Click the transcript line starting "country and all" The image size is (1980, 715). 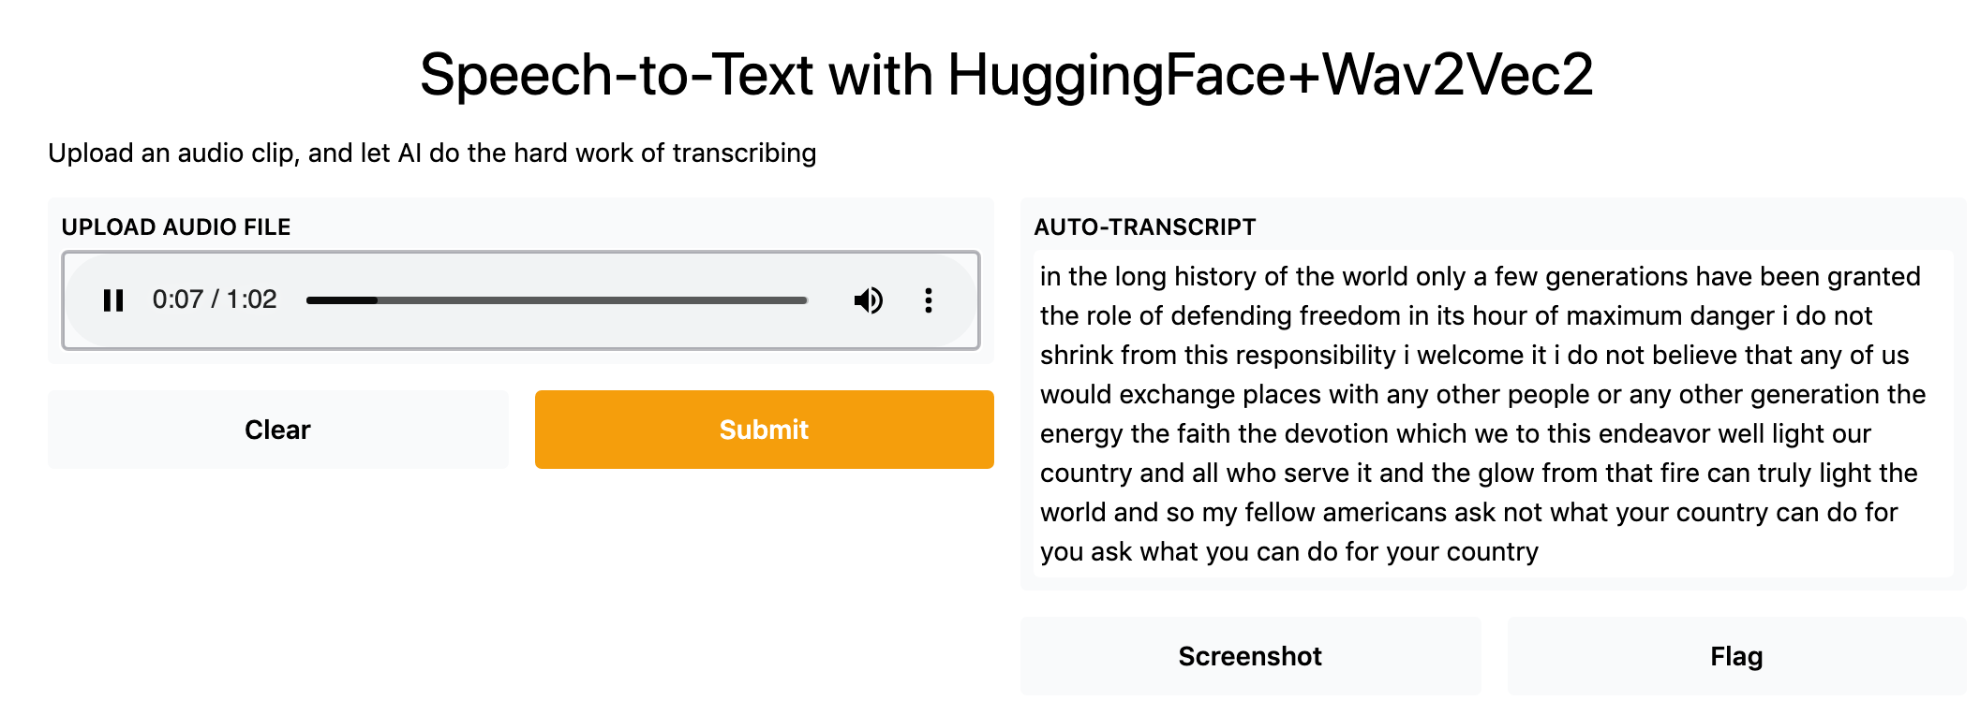point(1479,474)
